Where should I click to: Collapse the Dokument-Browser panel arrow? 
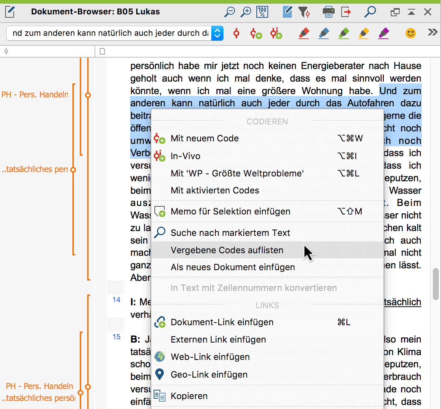tap(411, 12)
